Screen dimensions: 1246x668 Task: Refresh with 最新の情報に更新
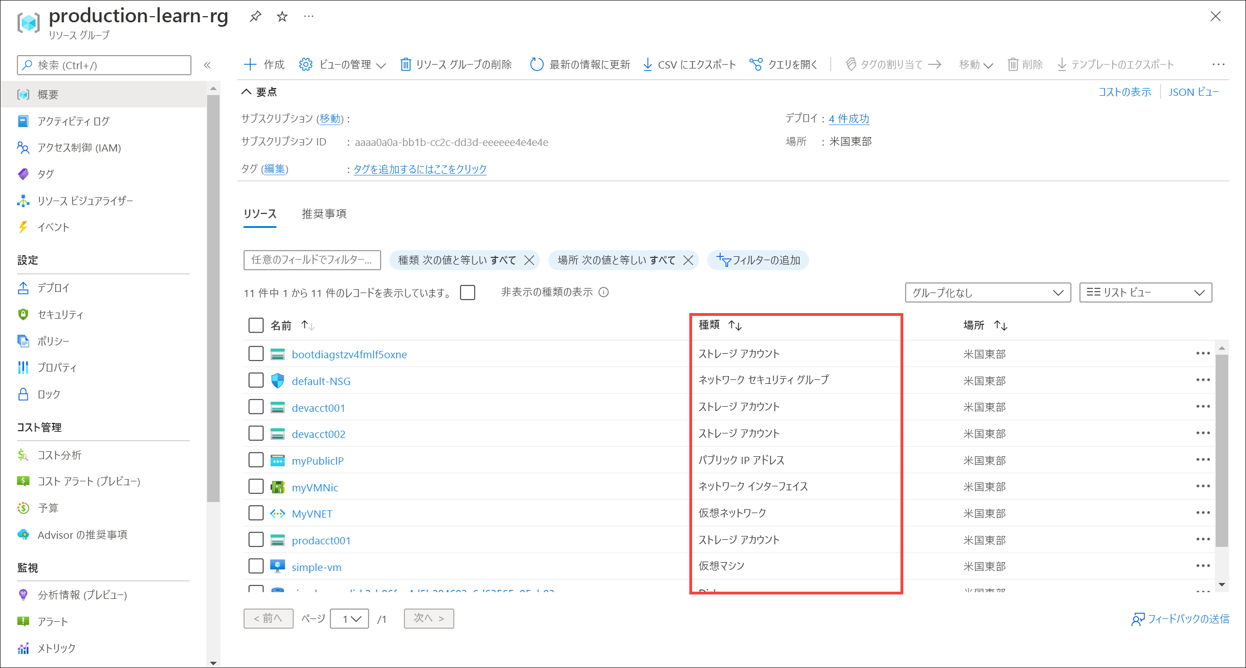580,65
